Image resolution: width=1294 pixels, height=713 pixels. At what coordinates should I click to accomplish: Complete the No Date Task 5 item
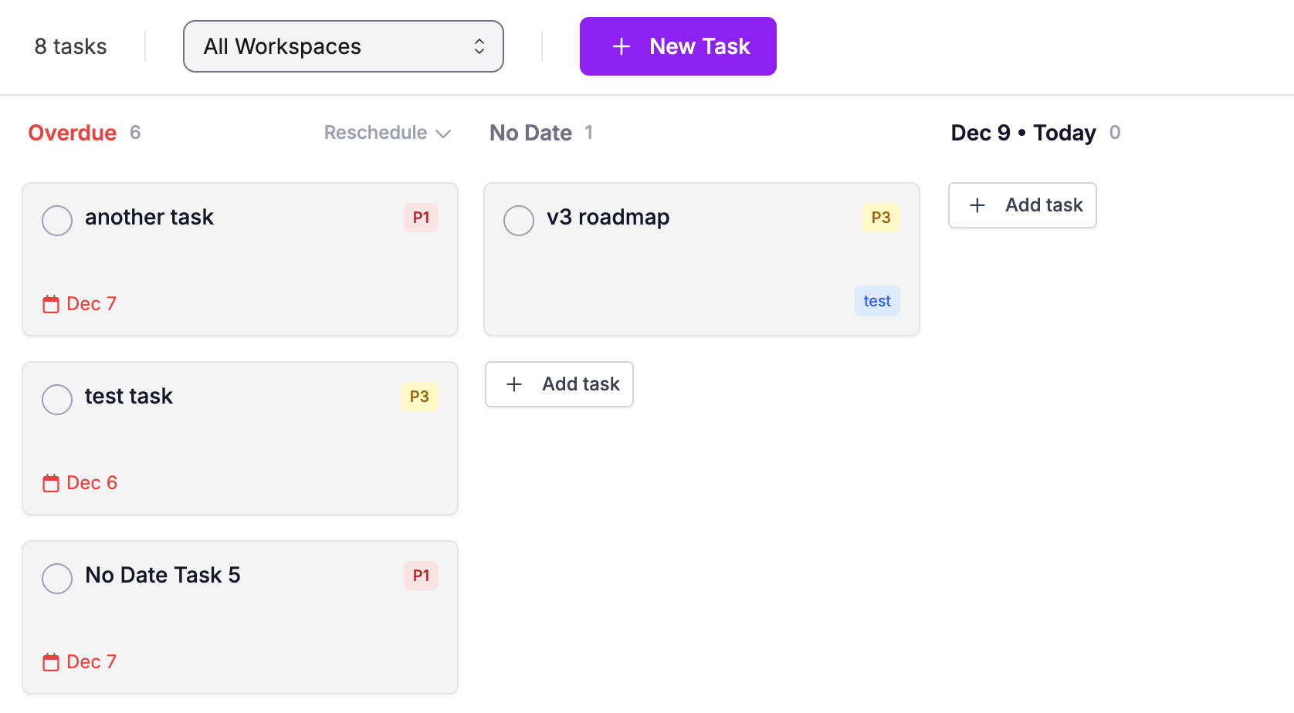click(x=57, y=579)
